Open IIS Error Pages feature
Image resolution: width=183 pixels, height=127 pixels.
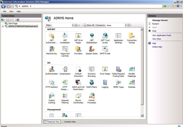(x=105, y=71)
